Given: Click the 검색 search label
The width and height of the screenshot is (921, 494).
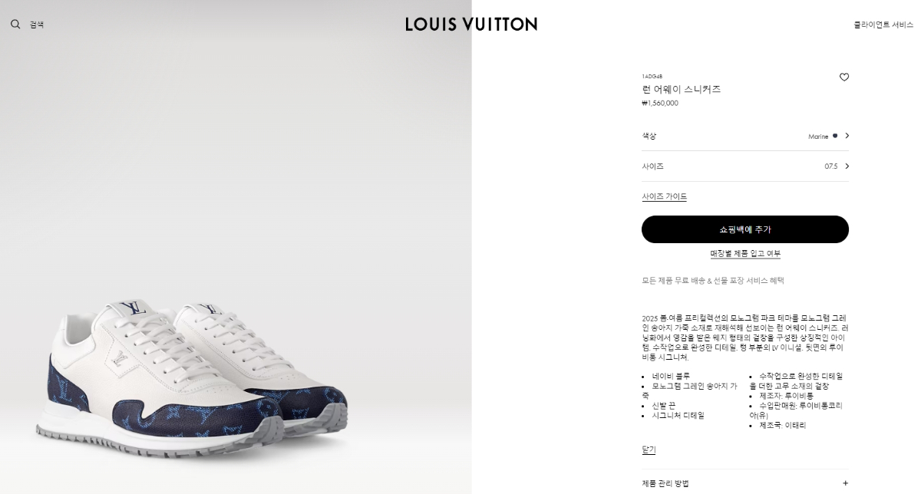Looking at the screenshot, I should 37,25.
